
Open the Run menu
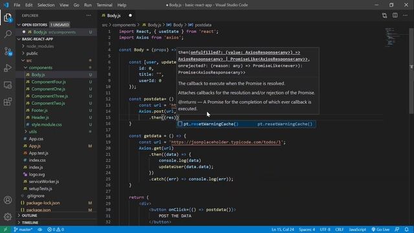pos(88,5)
